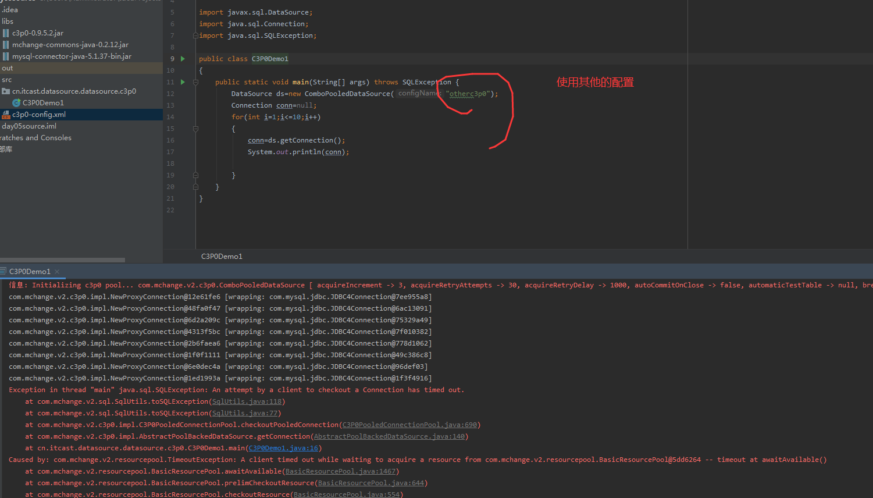Switch to the C3P0Demo1 run console tab
This screenshot has width=873, height=498.
30,272
